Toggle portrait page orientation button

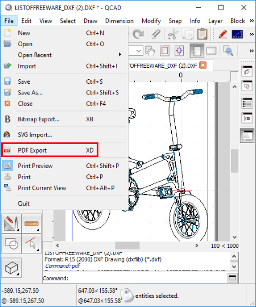[197, 51]
